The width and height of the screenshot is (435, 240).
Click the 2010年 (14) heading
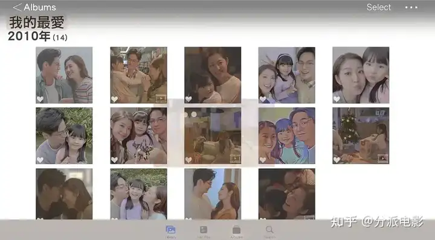coord(37,36)
